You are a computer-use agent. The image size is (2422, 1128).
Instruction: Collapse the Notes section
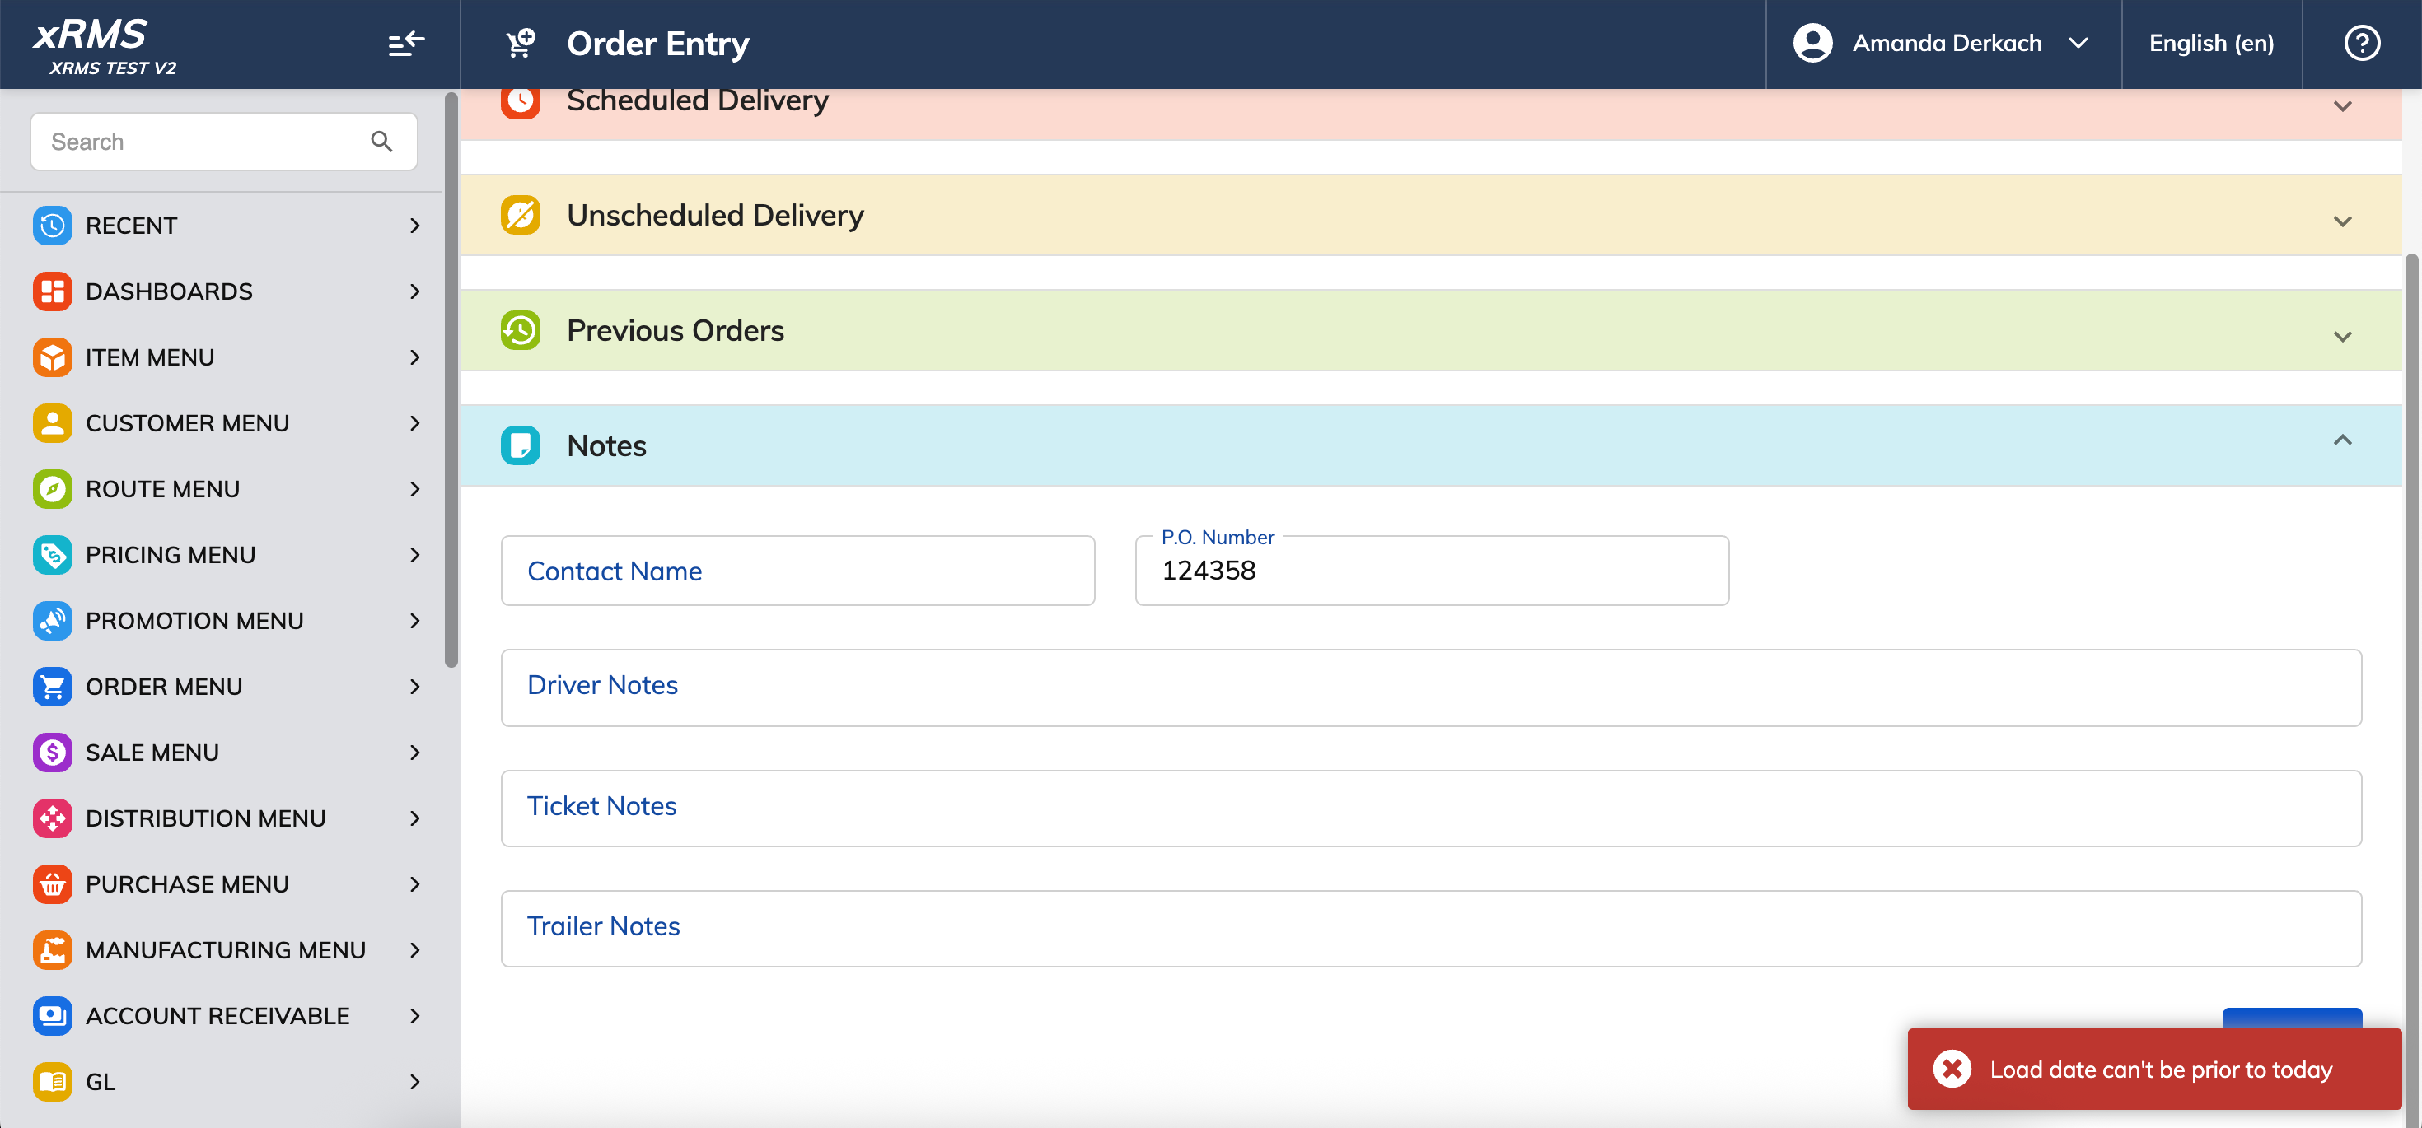coord(2342,440)
